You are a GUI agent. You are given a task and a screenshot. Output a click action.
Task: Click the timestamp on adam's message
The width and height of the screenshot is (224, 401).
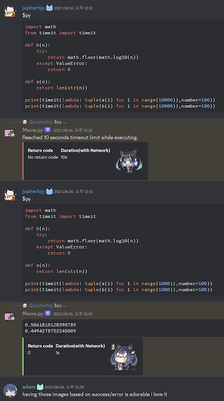click(64, 387)
